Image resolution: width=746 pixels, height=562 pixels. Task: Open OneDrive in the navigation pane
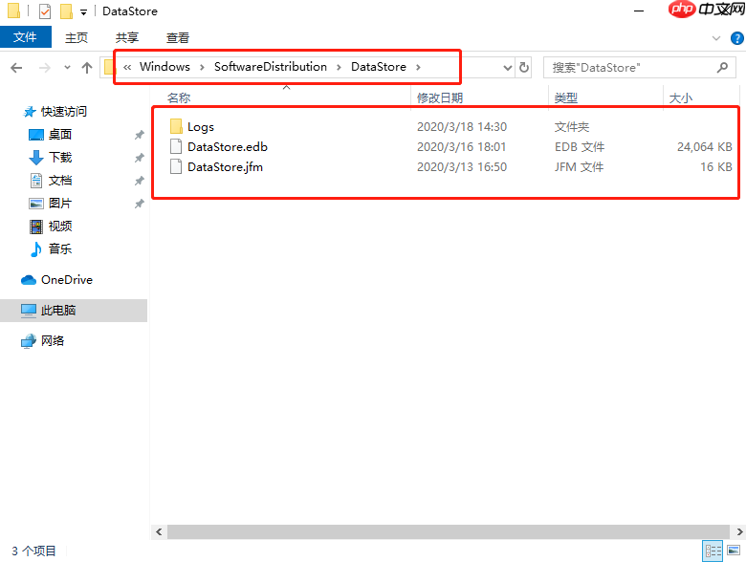(x=67, y=280)
